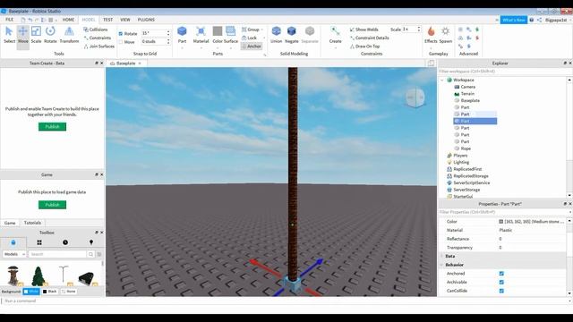Lock the selected part
This screenshot has width=573, height=322.
(x=250, y=38)
